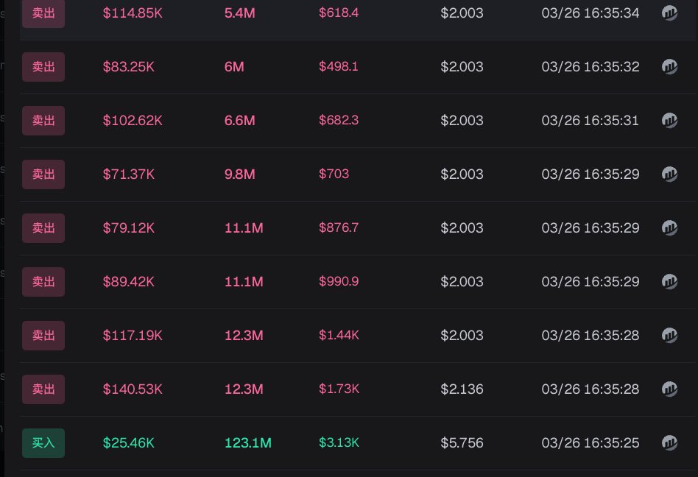Click timestamp 16:35:28 in the $1.73K row
The width and height of the screenshot is (698, 477).
(x=591, y=389)
